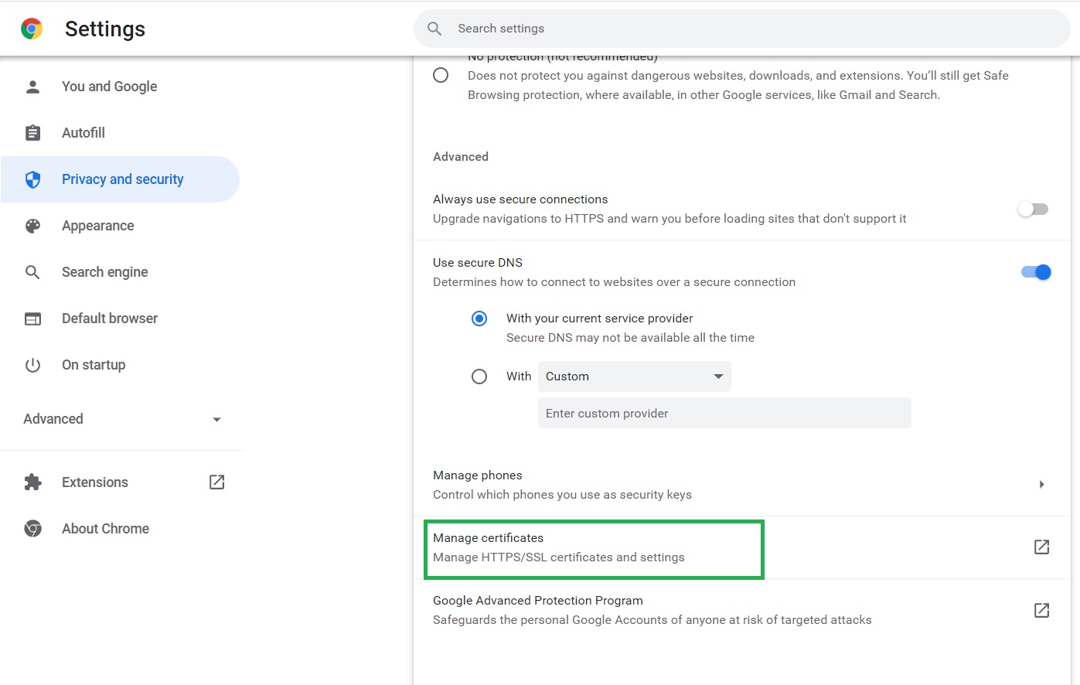The height and width of the screenshot is (685, 1080).
Task: Click the Extensions external link icon
Action: [x=216, y=482]
